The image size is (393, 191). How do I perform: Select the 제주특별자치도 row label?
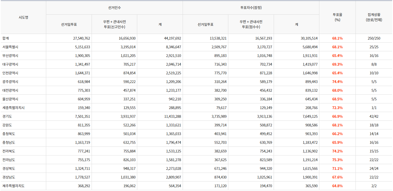[x=13, y=186]
